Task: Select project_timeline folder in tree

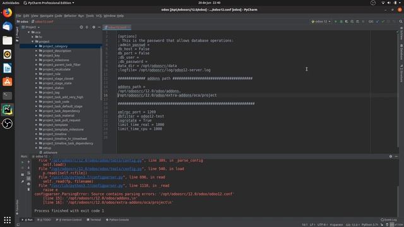Action: [55, 134]
